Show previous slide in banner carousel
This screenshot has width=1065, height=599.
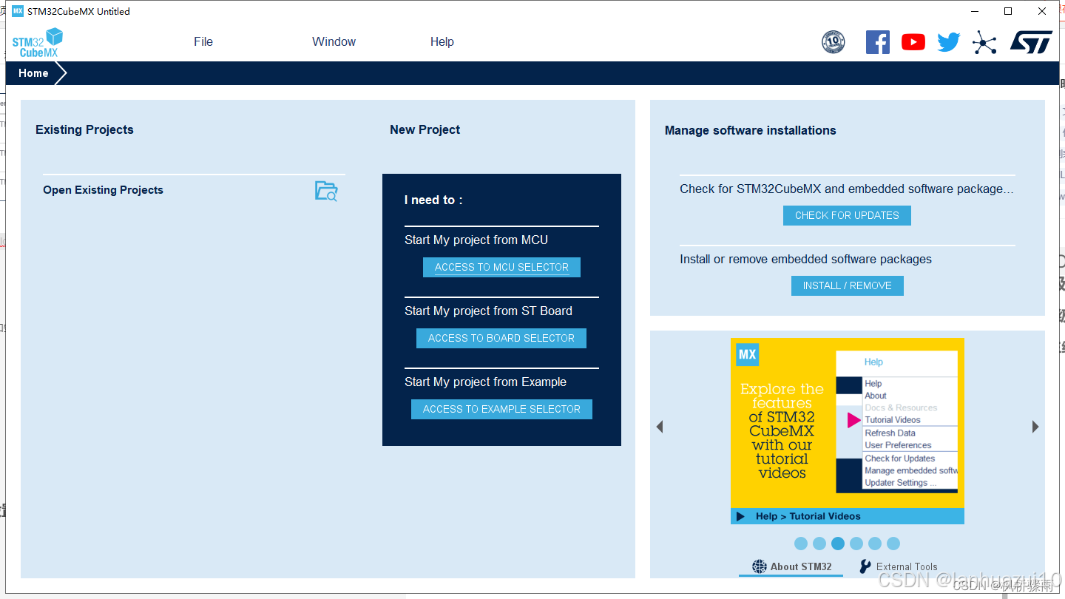[x=660, y=427]
